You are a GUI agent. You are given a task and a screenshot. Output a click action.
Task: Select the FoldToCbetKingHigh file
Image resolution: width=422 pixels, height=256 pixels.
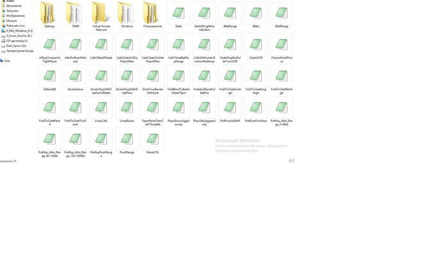coord(256,79)
